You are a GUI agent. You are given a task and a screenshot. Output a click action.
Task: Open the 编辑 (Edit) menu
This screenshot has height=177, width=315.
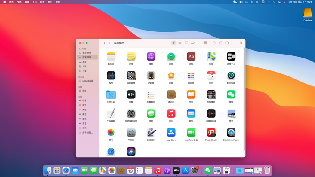tap(27, 2)
